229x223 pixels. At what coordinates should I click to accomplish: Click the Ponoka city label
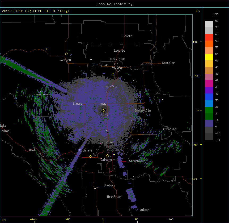point(128,36)
